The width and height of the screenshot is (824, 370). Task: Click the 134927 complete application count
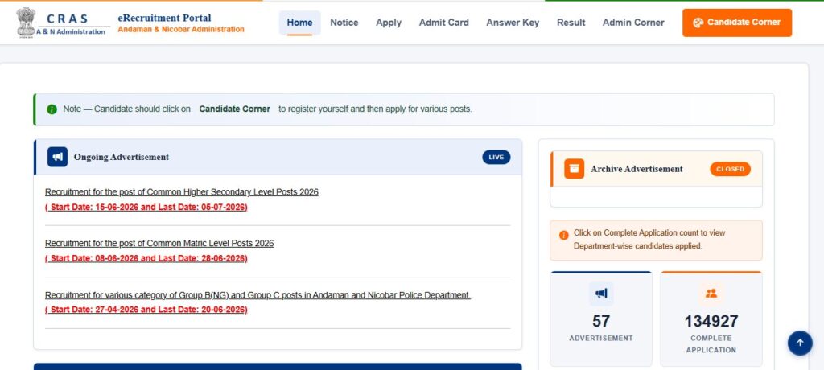point(711,321)
